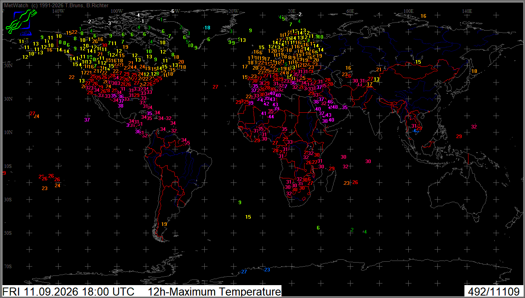
Task: Select the orange 19 reading in Patagonia
Action: [x=164, y=224]
